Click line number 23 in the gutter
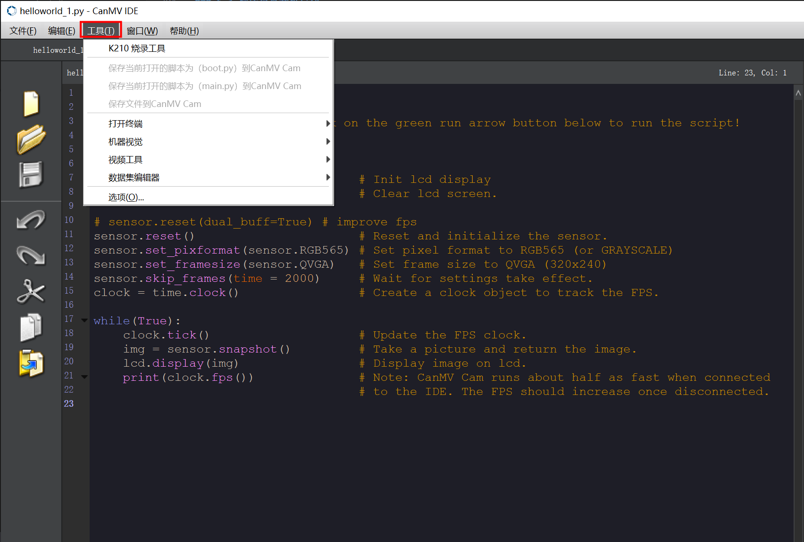 (69, 403)
